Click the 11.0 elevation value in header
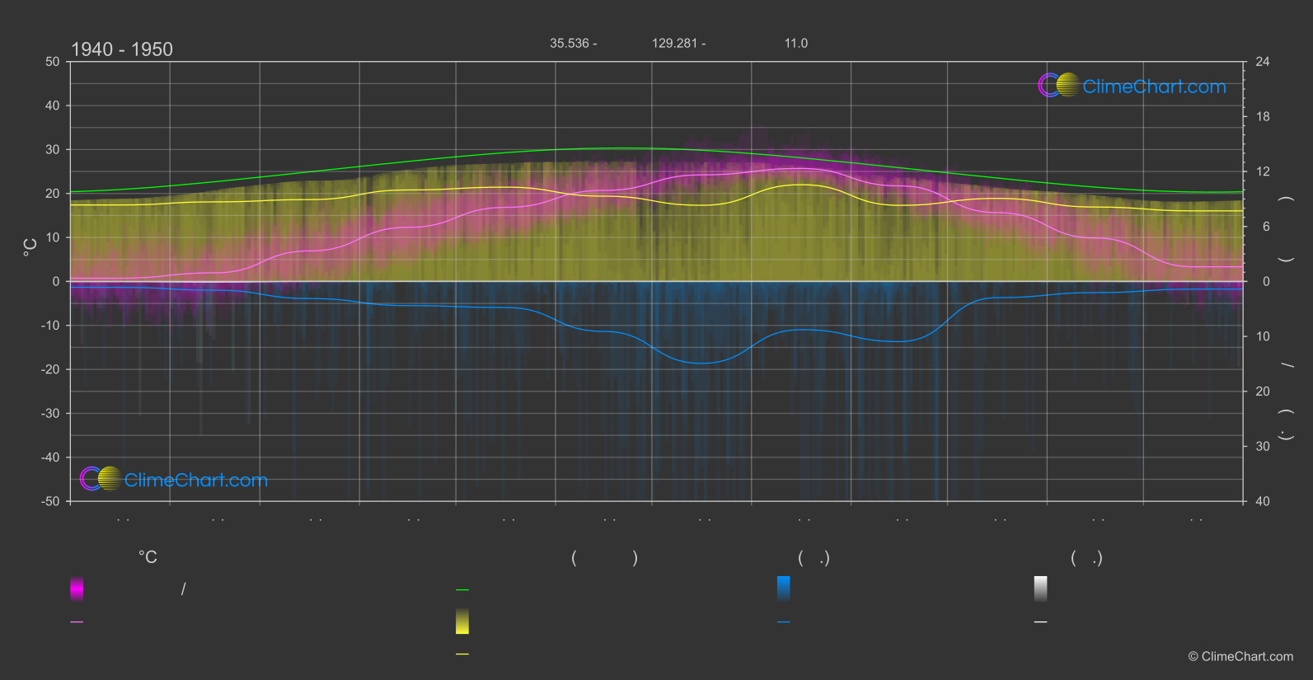The height and width of the screenshot is (680, 1313). point(796,43)
